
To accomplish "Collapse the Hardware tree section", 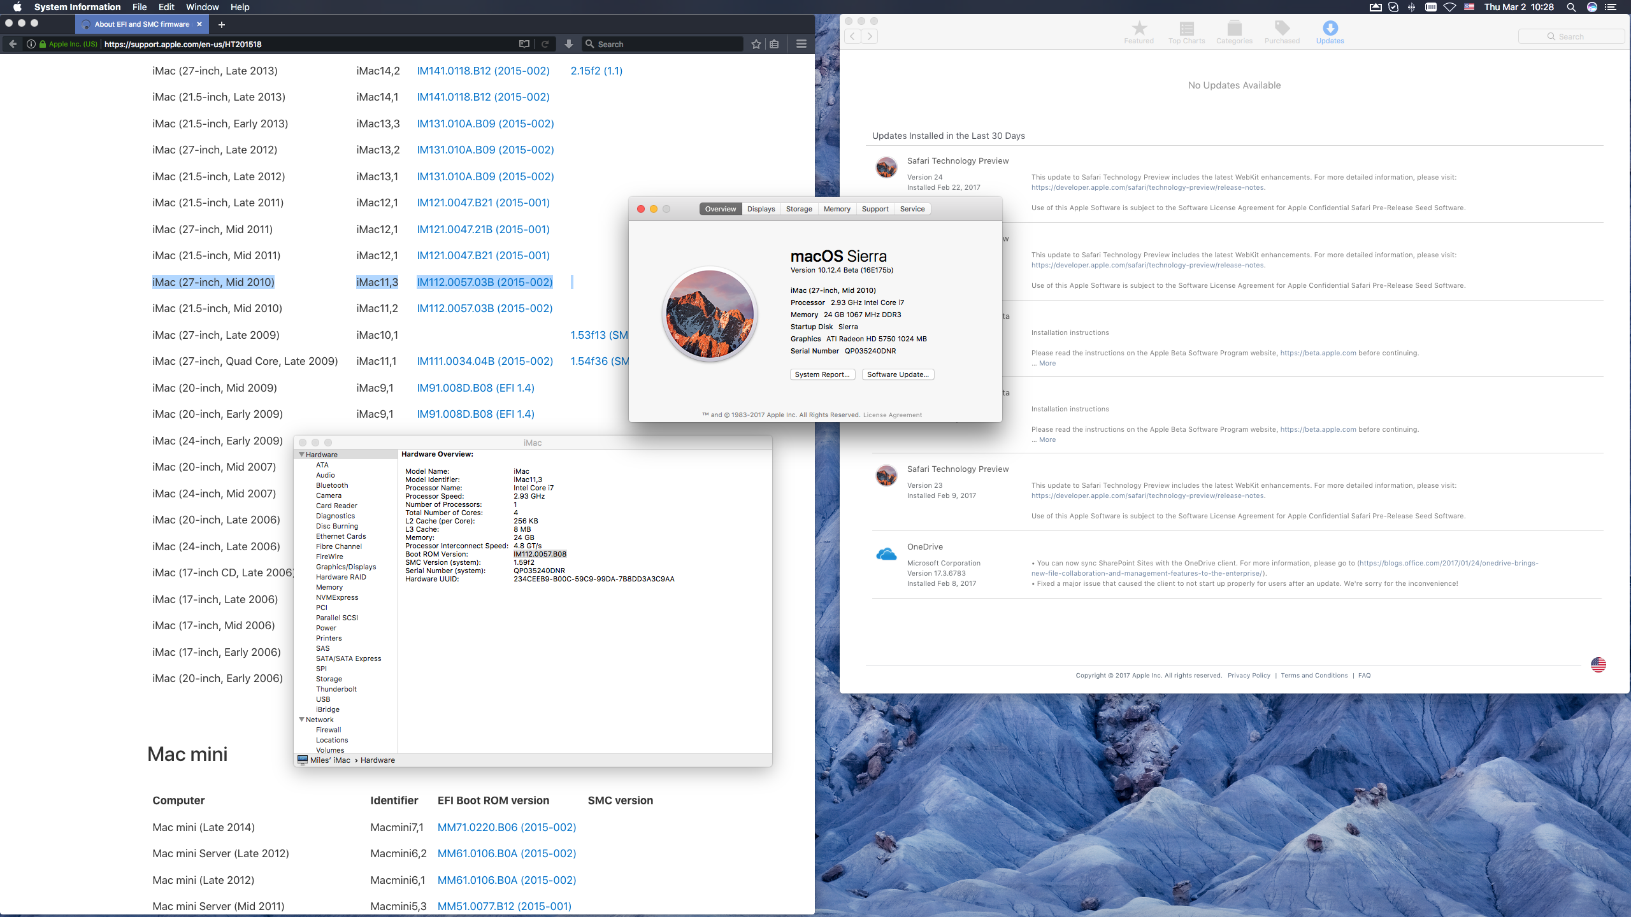I will coord(301,455).
